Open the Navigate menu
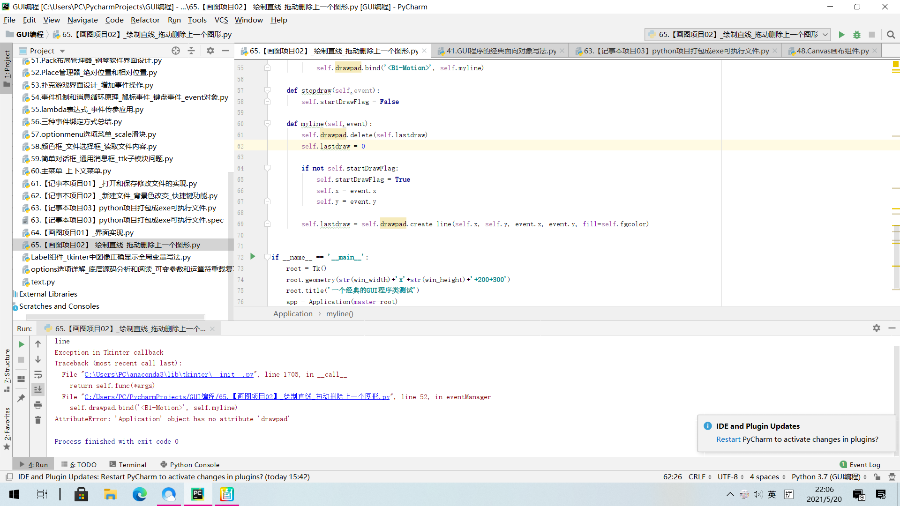The image size is (900, 506). click(82, 20)
